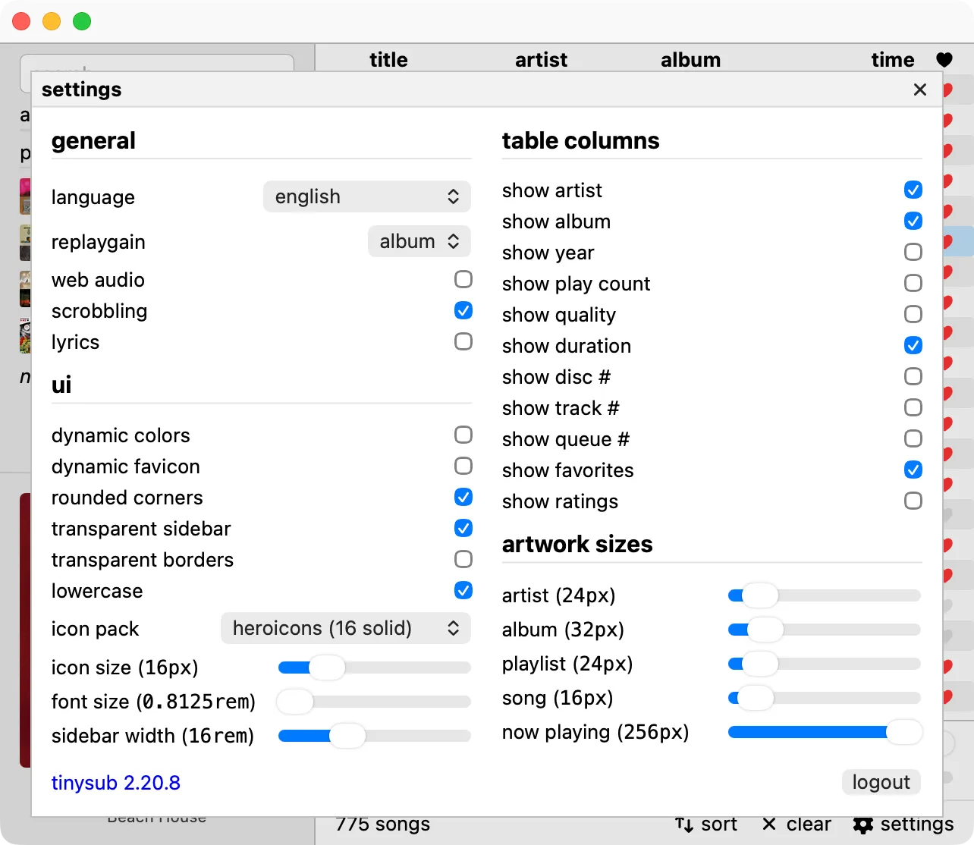
Task: Enable the lyrics checkbox
Action: 463,341
